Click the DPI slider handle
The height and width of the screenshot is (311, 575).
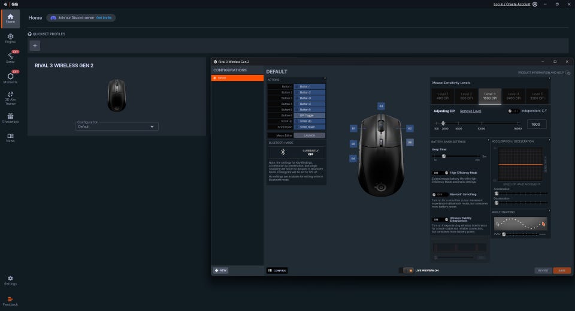pyautogui.click(x=443, y=123)
